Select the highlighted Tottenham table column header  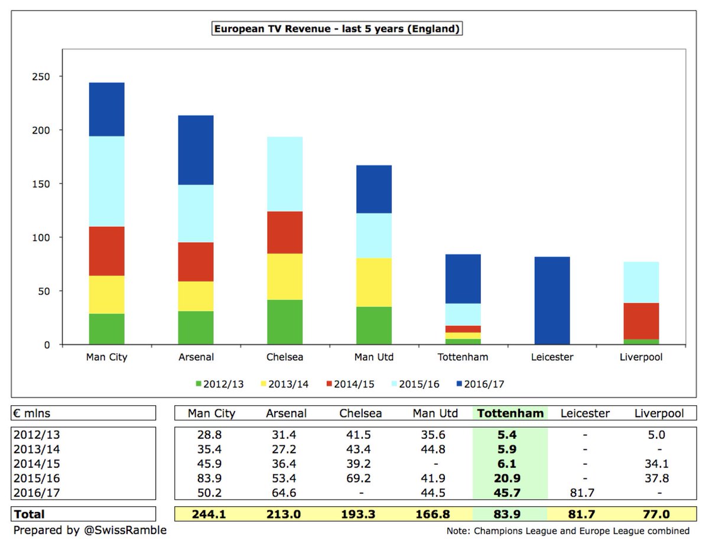(510, 413)
